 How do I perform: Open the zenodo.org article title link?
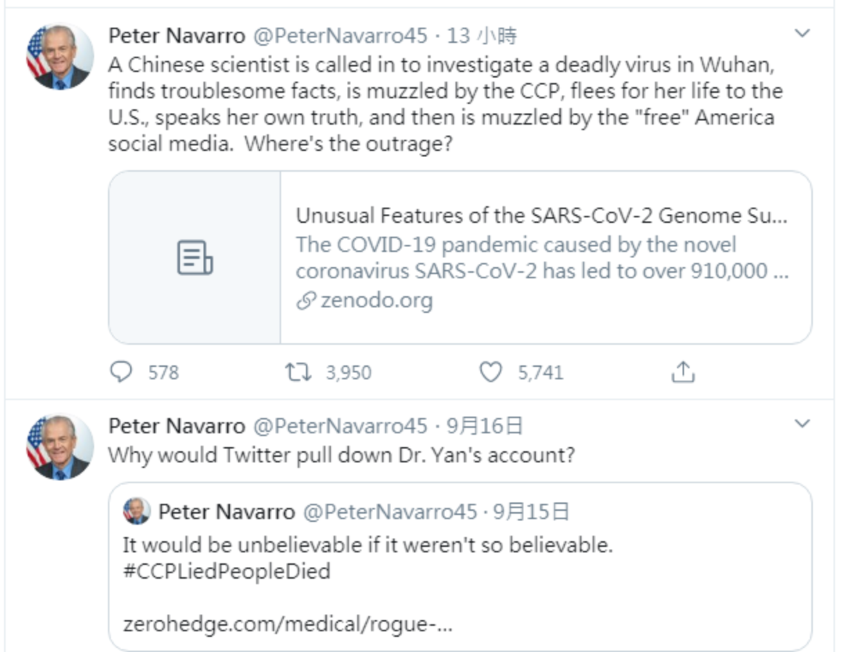(x=541, y=216)
